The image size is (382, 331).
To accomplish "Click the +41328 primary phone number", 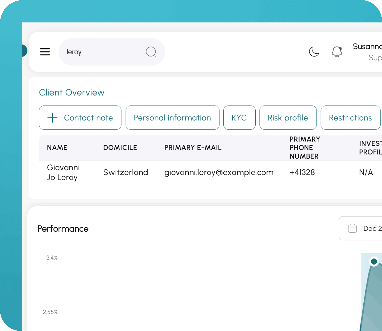I will (x=302, y=172).
